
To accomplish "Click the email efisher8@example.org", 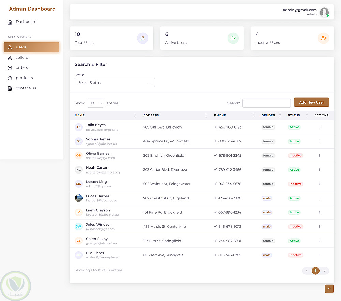I will tap(103, 257).
